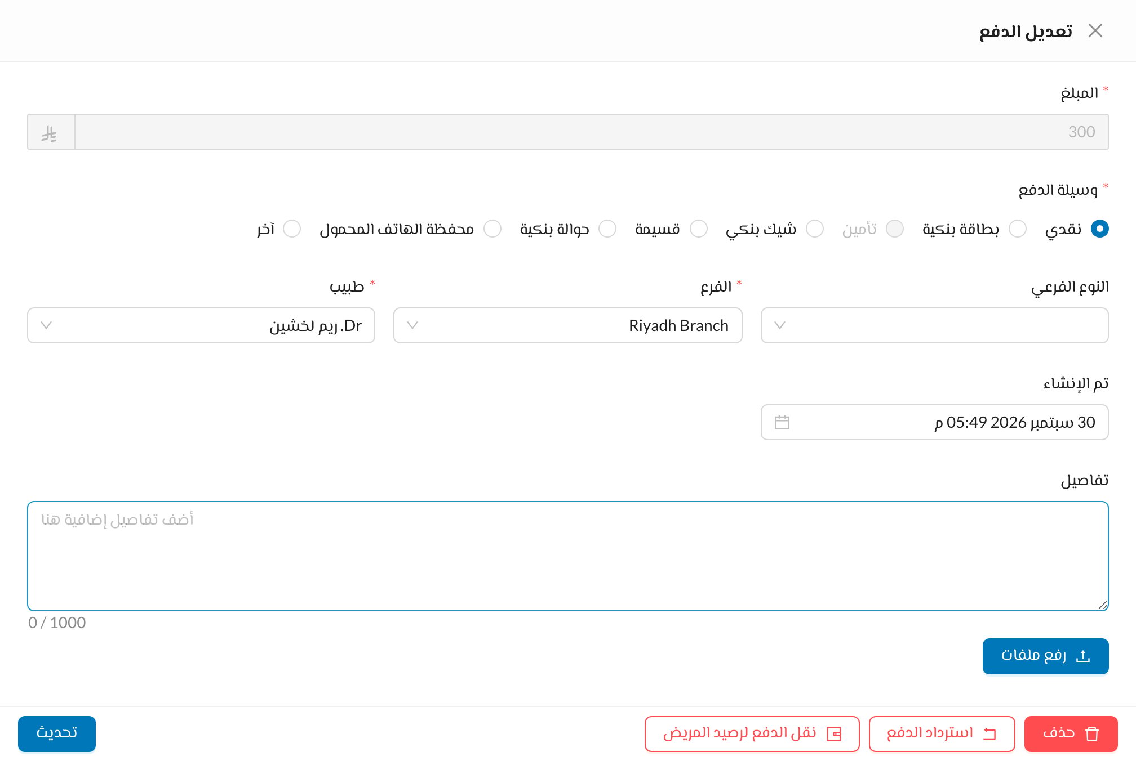Choose آخر other payment method
Screen dimensions: 1136x761
tap(291, 229)
